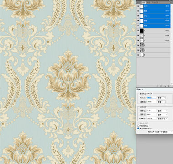This screenshot has width=173, height=164.
Task: Click the document width field
Action: pos(152,111)
